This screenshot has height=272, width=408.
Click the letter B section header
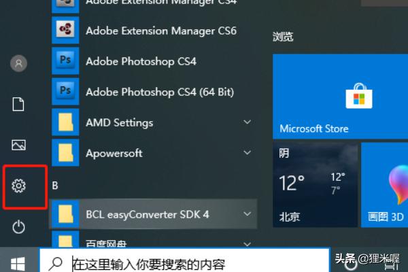56,184
